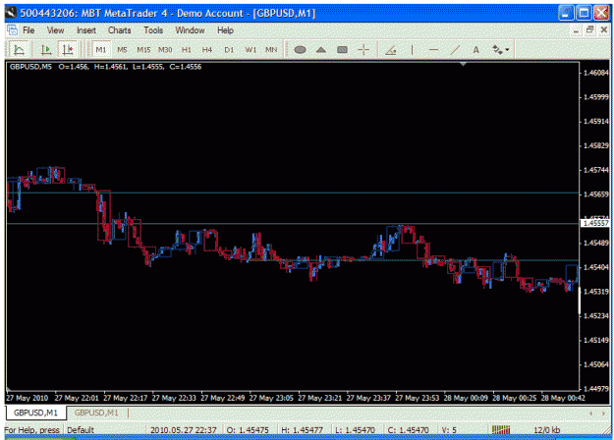Select the rectangle drawing tool
This screenshot has height=440, width=614.
tap(342, 50)
